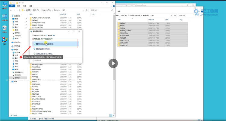Click the search magnifier in left window
226x121 pixels.
pos(112,10)
